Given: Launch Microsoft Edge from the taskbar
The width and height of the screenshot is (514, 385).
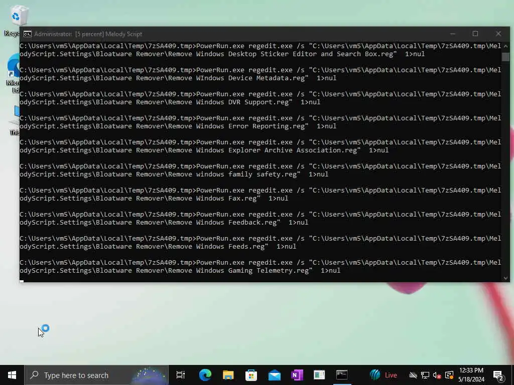Looking at the screenshot, I should coord(205,375).
